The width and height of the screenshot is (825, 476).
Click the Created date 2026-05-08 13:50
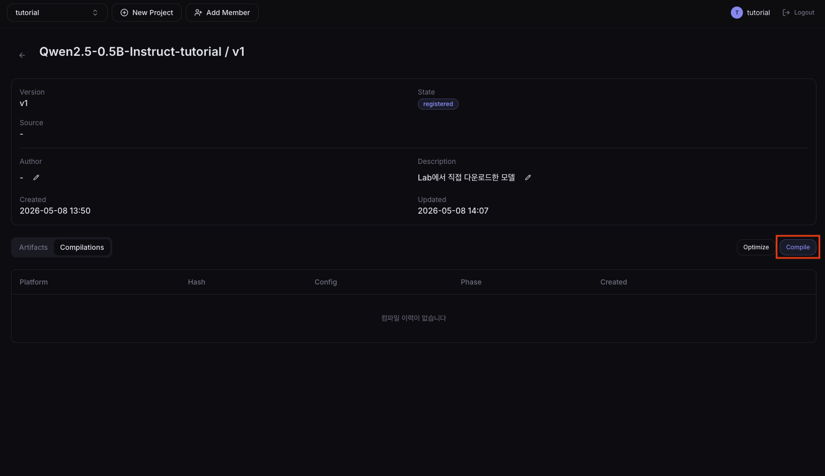pyautogui.click(x=55, y=211)
